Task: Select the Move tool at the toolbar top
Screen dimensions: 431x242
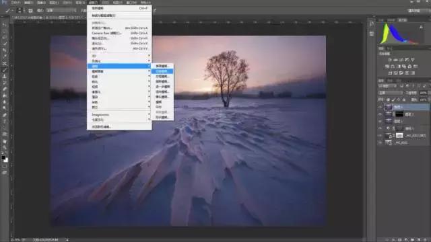Action: click(5, 24)
